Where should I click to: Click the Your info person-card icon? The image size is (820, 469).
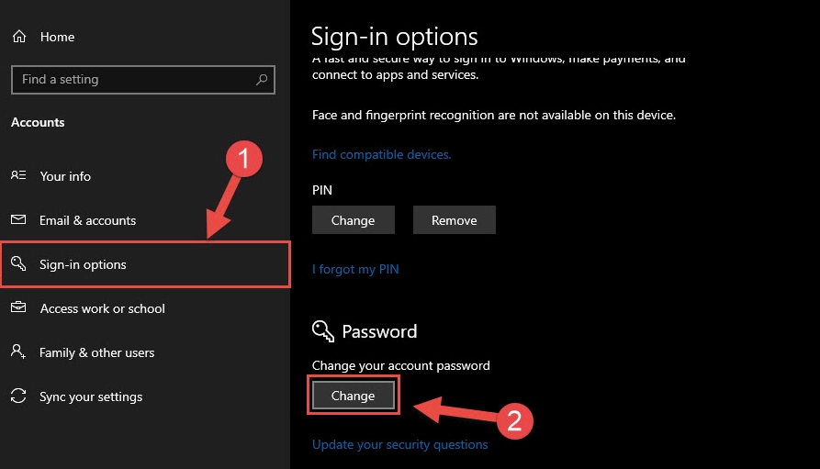18,176
